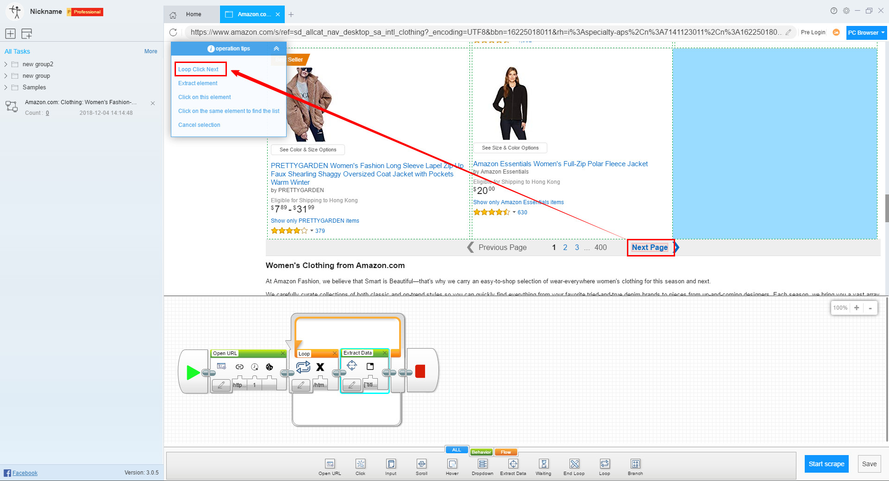Expand the new group2 folder
889x481 pixels.
6,64
